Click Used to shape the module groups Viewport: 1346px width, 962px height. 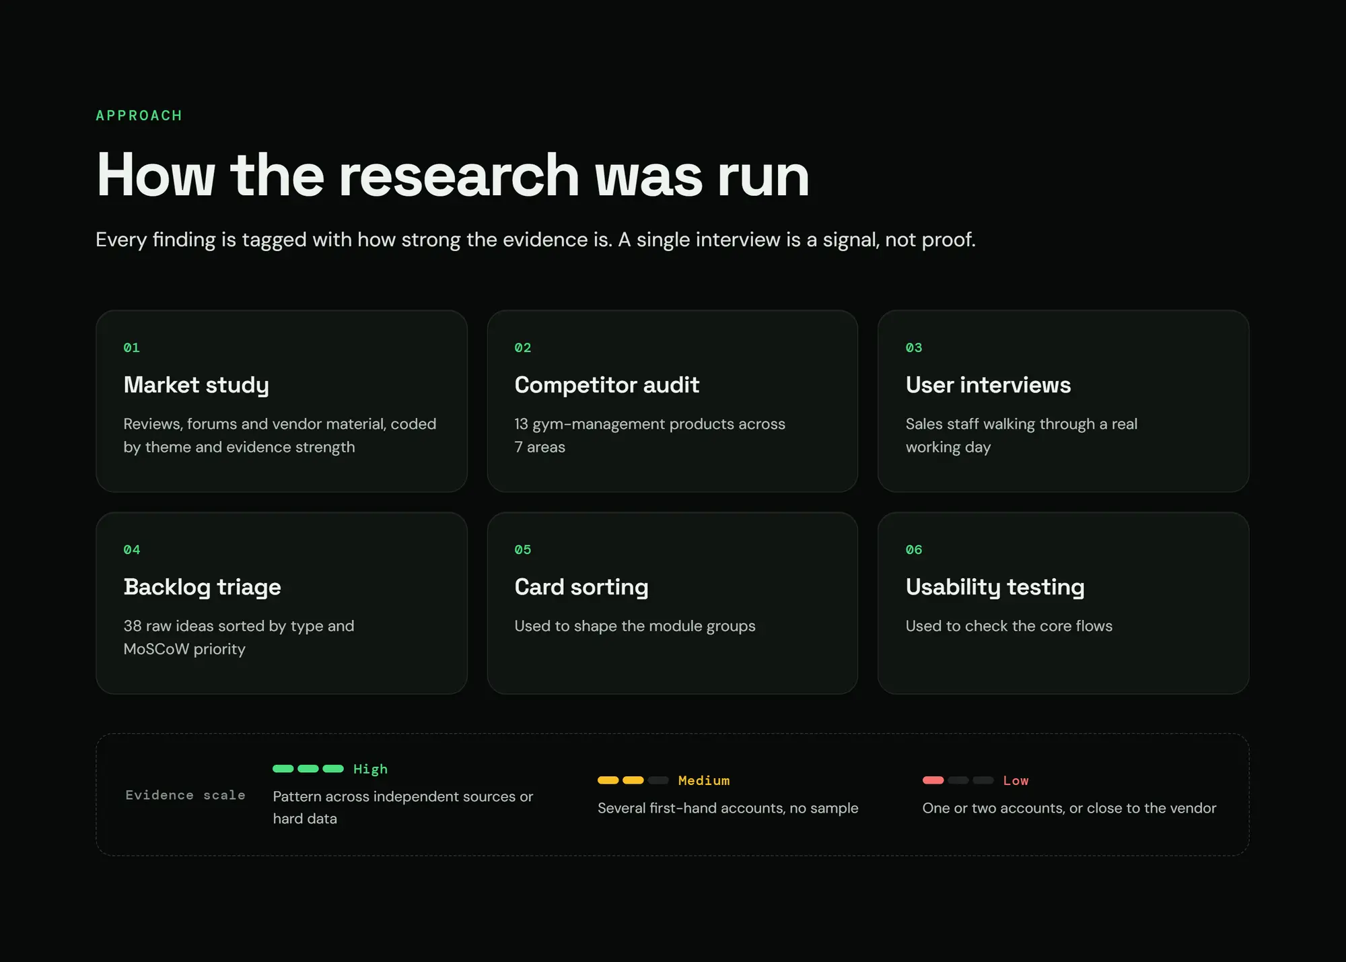pos(635,626)
